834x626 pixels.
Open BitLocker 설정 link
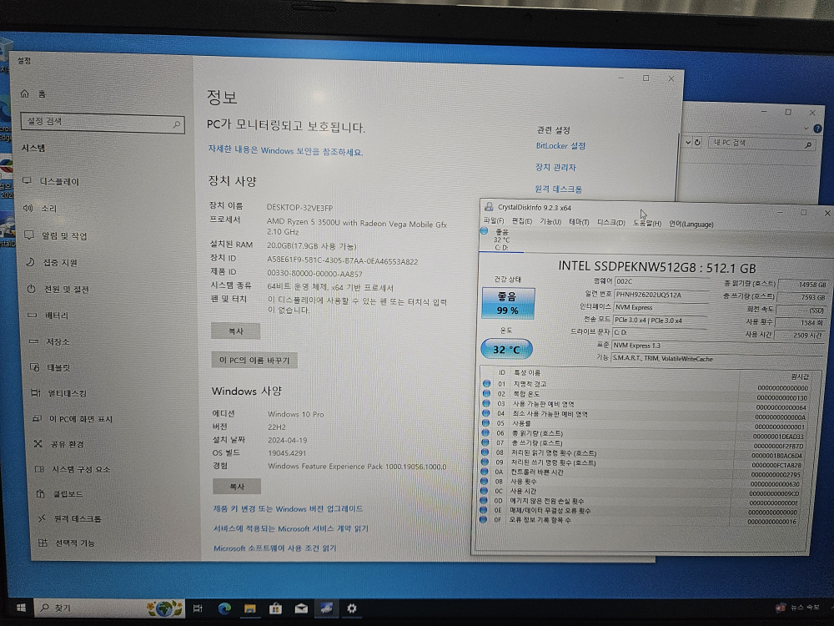coord(560,145)
